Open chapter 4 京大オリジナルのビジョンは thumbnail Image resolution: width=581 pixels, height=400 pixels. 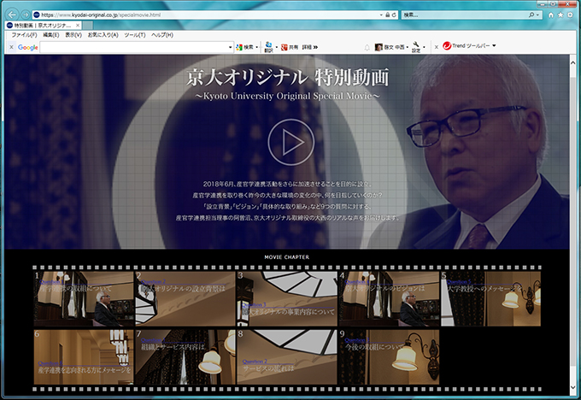pos(389,299)
